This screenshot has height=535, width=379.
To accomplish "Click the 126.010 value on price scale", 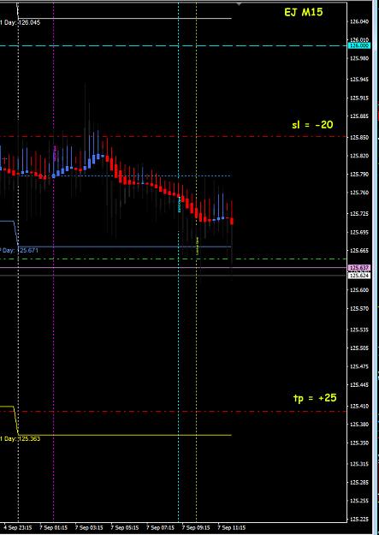I will click(x=359, y=40).
